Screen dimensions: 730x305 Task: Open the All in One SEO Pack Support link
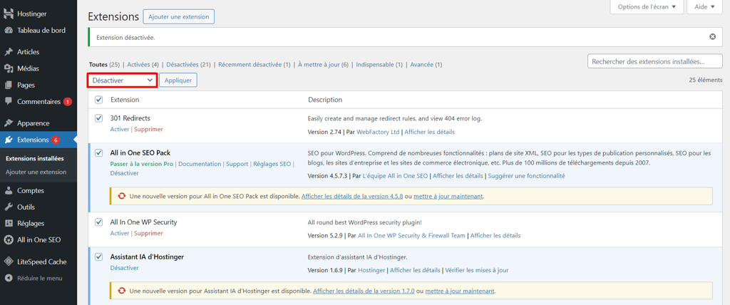[237, 164]
